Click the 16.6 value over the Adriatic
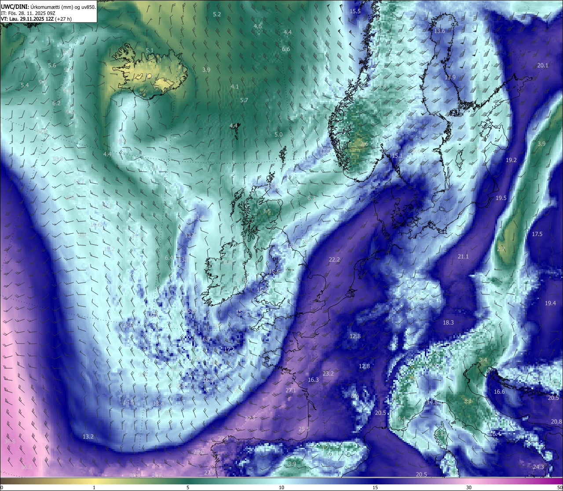The image size is (563, 491). 499,392
